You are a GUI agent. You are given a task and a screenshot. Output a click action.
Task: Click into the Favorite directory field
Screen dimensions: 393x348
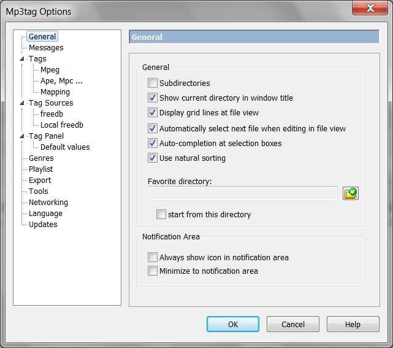tap(242, 193)
